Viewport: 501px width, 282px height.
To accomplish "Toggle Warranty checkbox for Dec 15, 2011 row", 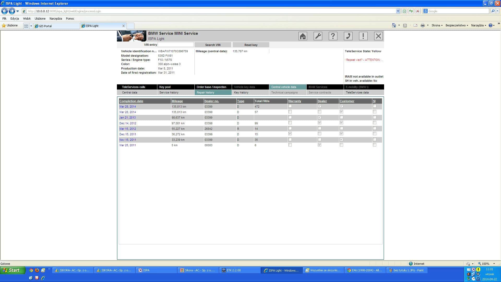I will click(290, 134).
